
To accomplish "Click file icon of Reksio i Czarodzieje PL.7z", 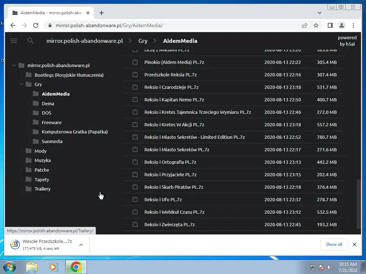I will pyautogui.click(x=135, y=87).
